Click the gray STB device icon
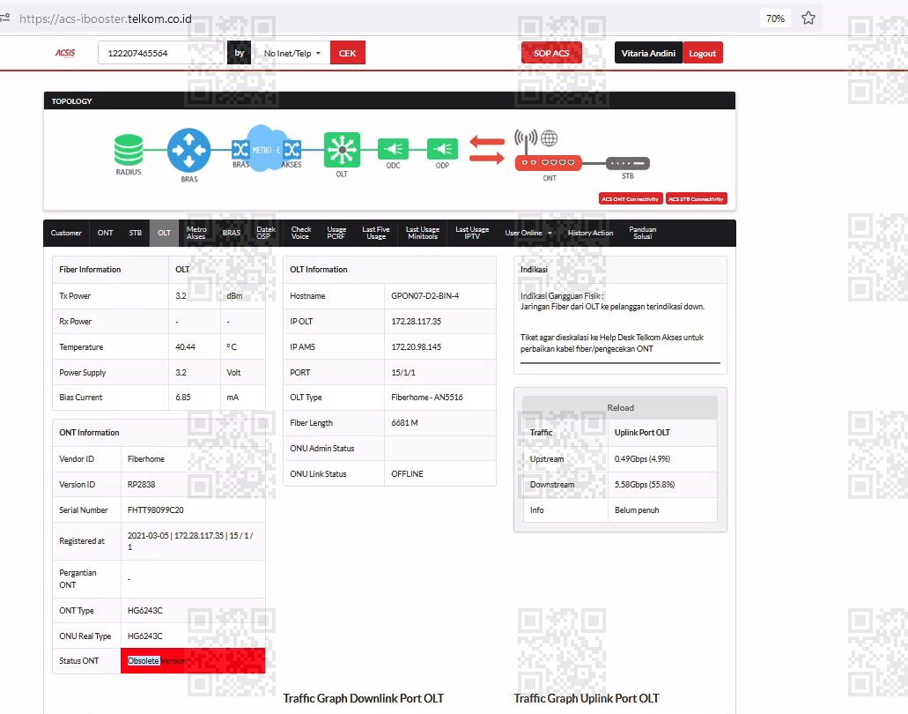 click(628, 163)
